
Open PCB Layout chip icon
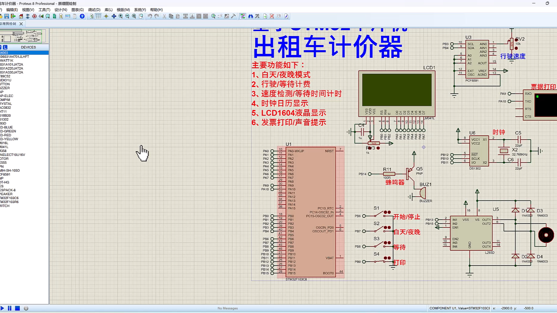pyautogui.click(x=34, y=16)
